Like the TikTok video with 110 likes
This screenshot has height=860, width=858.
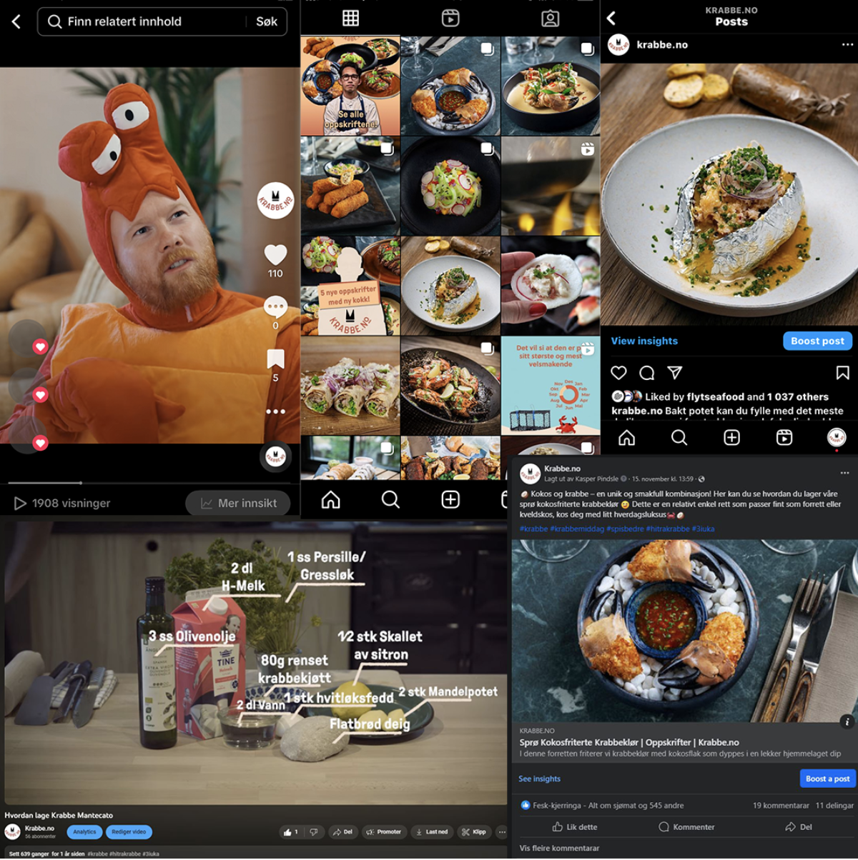click(275, 255)
